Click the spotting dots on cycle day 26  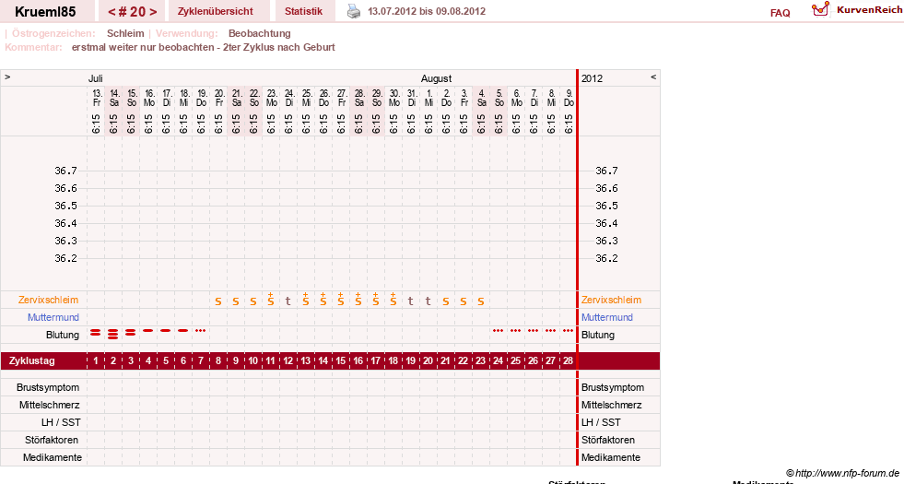click(534, 331)
